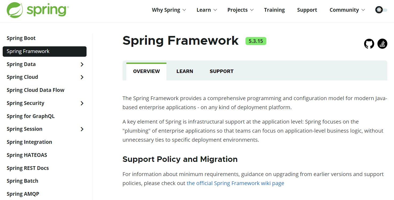The height and width of the screenshot is (200, 394).
Task: Select Spring HATEOAS from the sidebar
Action: point(27,155)
